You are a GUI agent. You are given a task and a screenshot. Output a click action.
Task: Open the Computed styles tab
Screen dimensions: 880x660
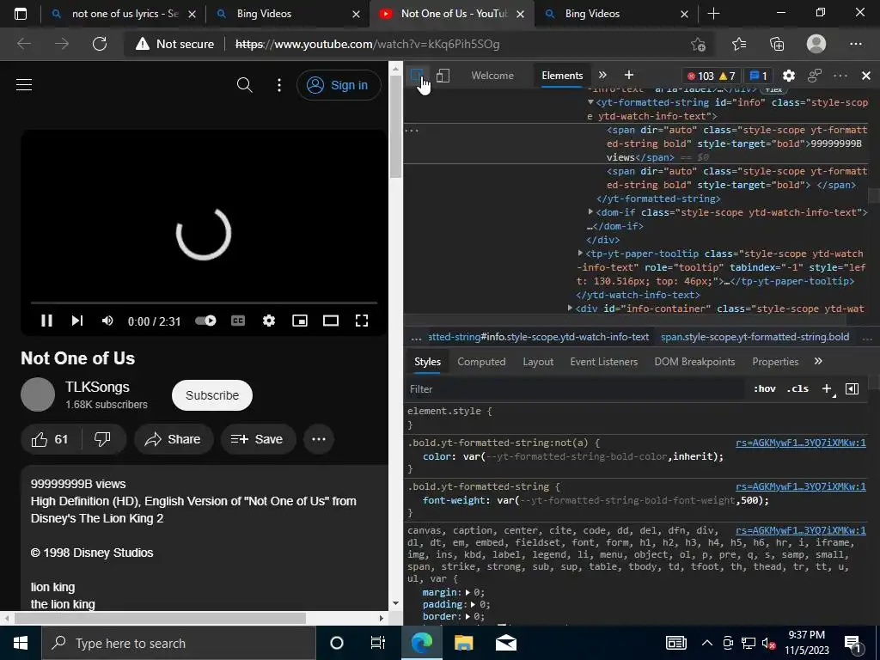click(x=481, y=362)
